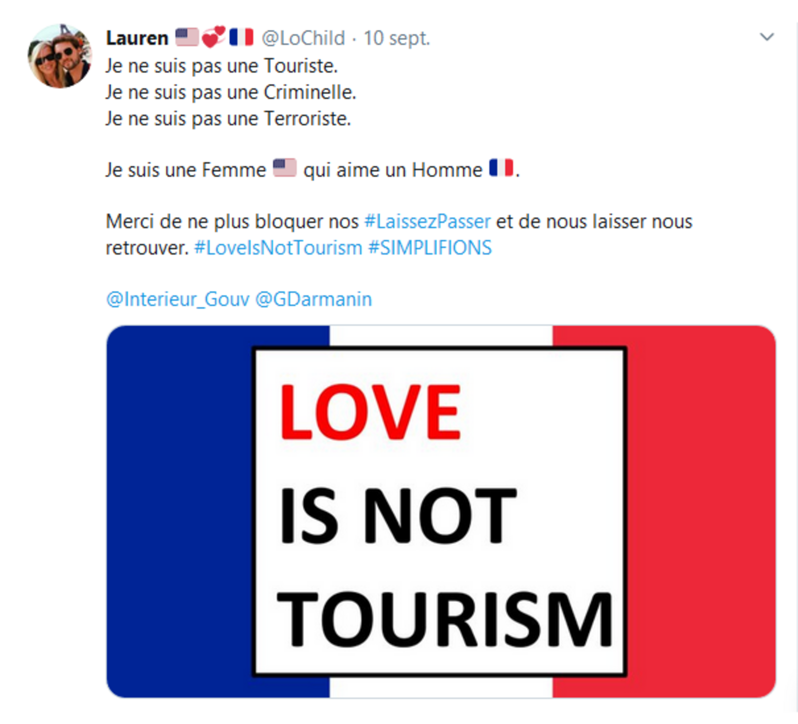798x724 pixels.
Task: Click the French flag emoji after Homme
Action: [x=501, y=168]
